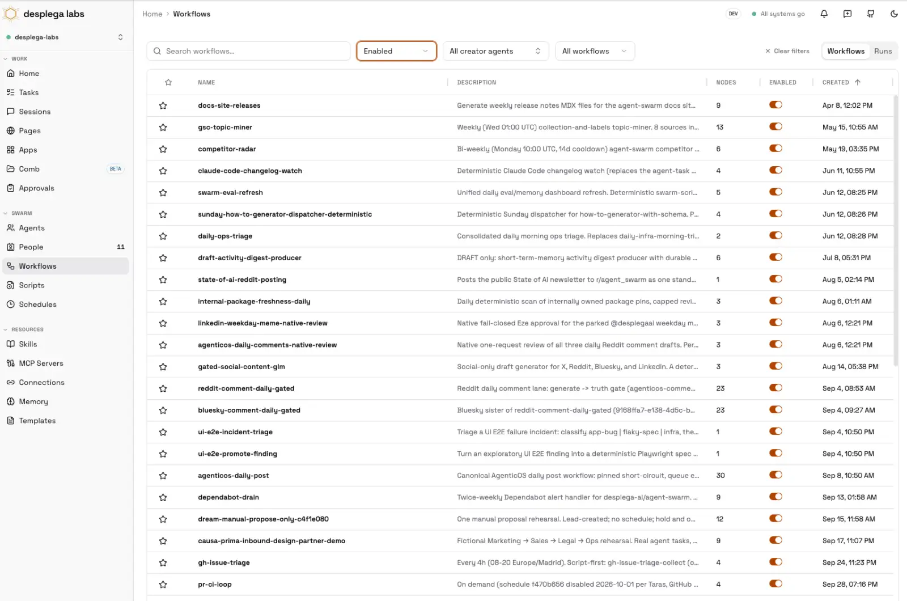Toggle the agenticos-daily-post enabled switch

[775, 475]
